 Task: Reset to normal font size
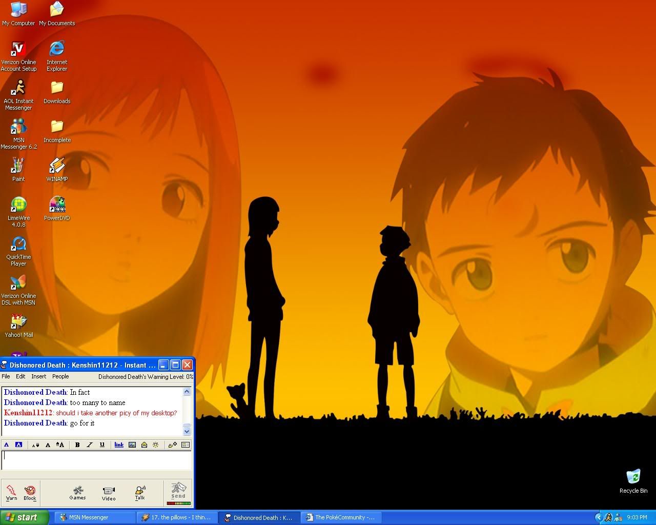click(x=48, y=445)
